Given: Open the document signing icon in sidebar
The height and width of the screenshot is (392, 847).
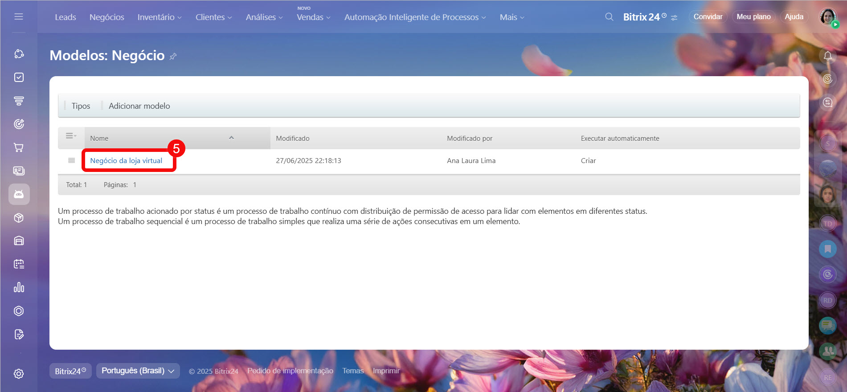Looking at the screenshot, I should click(x=19, y=334).
